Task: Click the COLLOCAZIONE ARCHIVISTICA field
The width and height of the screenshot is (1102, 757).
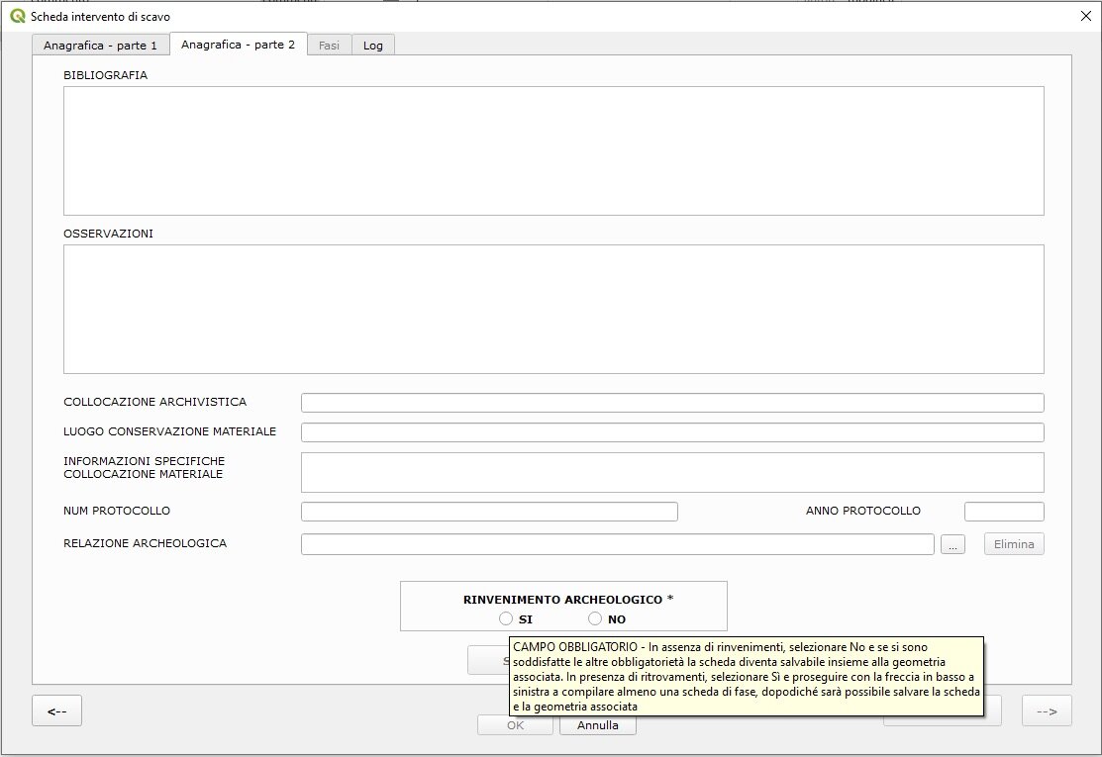Action: (x=672, y=403)
